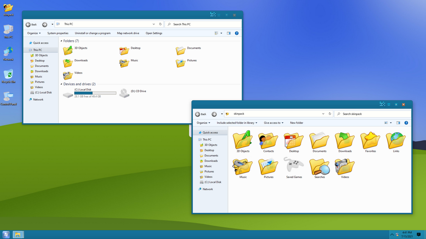Click Map network drive
Viewport: 426px width, 239px height.
click(128, 33)
